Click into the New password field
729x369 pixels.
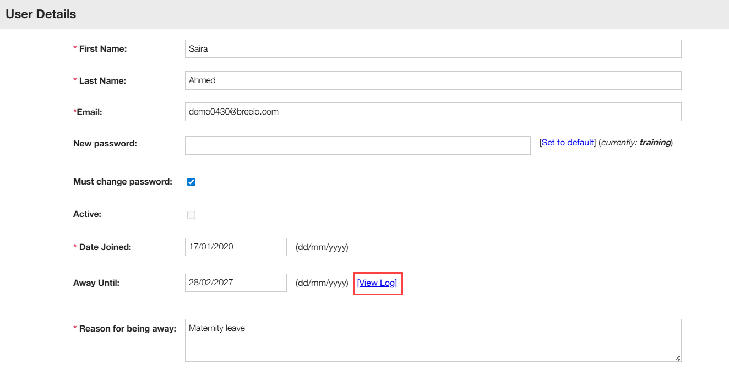pyautogui.click(x=357, y=145)
